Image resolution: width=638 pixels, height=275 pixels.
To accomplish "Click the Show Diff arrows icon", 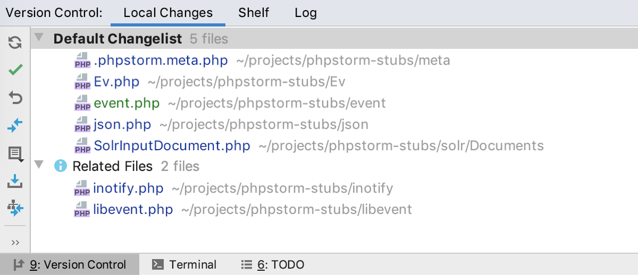I will pyautogui.click(x=15, y=126).
